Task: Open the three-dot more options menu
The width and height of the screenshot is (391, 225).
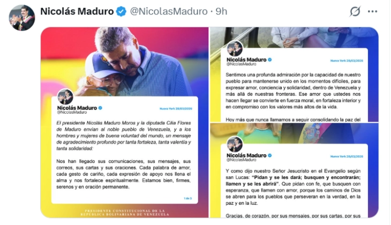Action: tap(372, 11)
